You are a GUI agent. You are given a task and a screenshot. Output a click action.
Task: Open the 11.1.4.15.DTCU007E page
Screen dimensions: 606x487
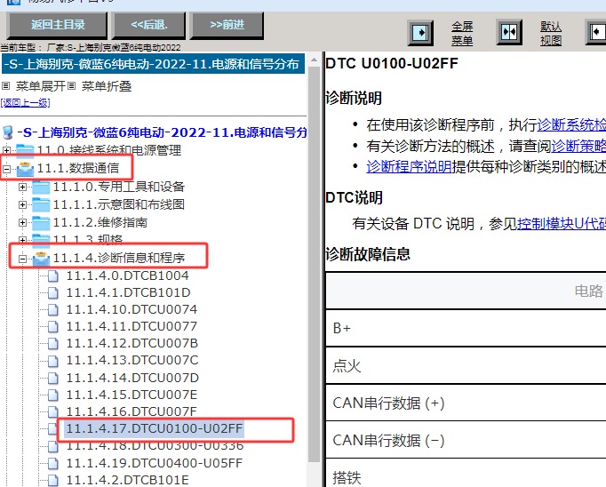[x=132, y=395]
